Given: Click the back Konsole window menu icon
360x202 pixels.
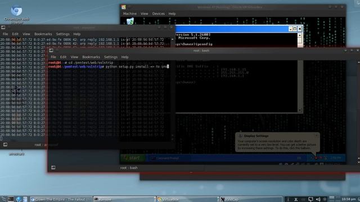Looking at the screenshot, I should (3, 27).
